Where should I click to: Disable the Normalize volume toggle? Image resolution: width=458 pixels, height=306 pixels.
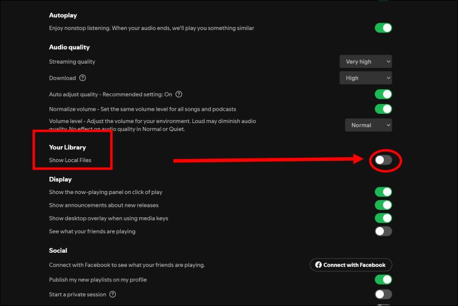[383, 109]
